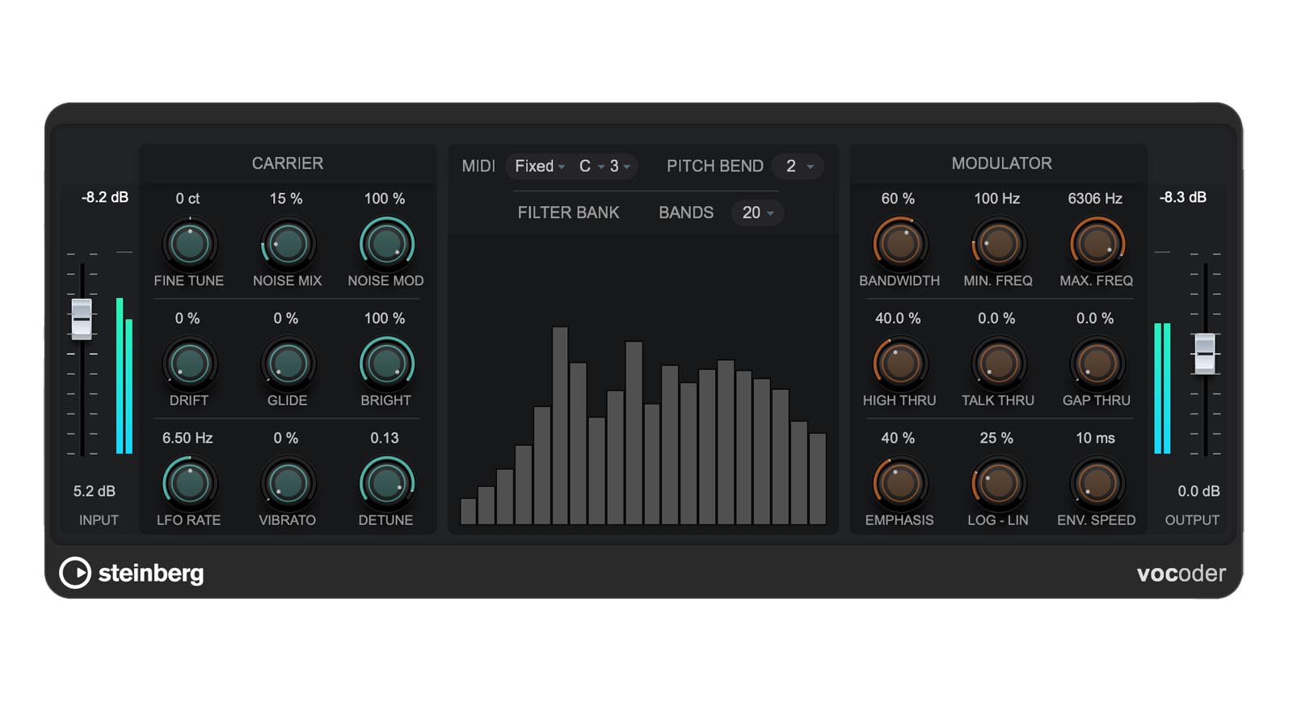Image resolution: width=1293 pixels, height=727 pixels.
Task: Click the Fine Tune knob
Action: pyautogui.click(x=189, y=244)
